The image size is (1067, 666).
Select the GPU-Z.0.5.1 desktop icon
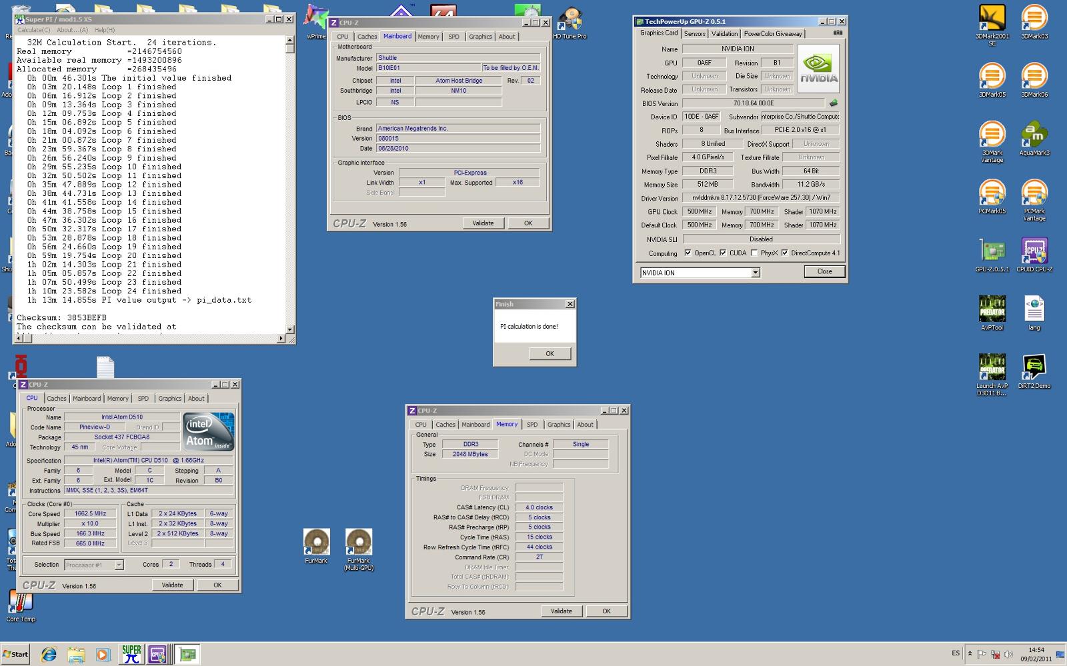click(992, 255)
